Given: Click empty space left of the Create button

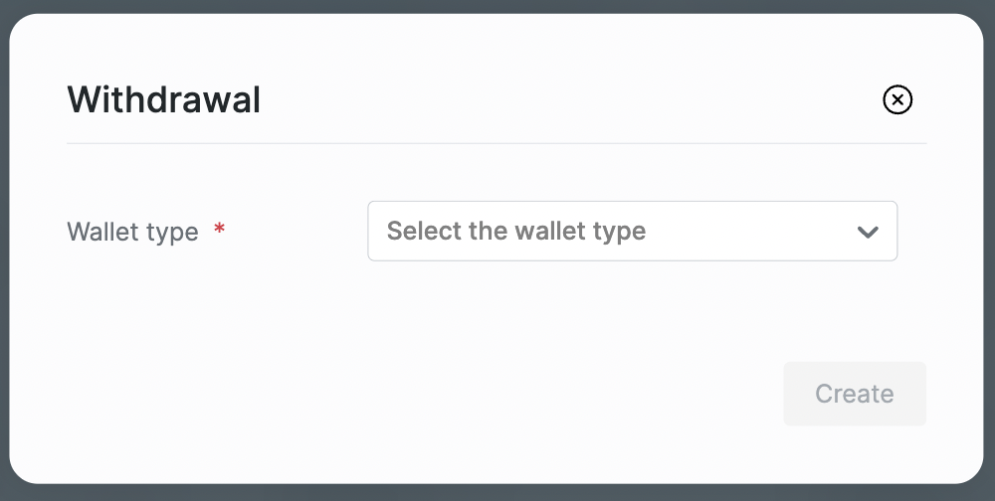Looking at the screenshot, I should [x=497, y=394].
